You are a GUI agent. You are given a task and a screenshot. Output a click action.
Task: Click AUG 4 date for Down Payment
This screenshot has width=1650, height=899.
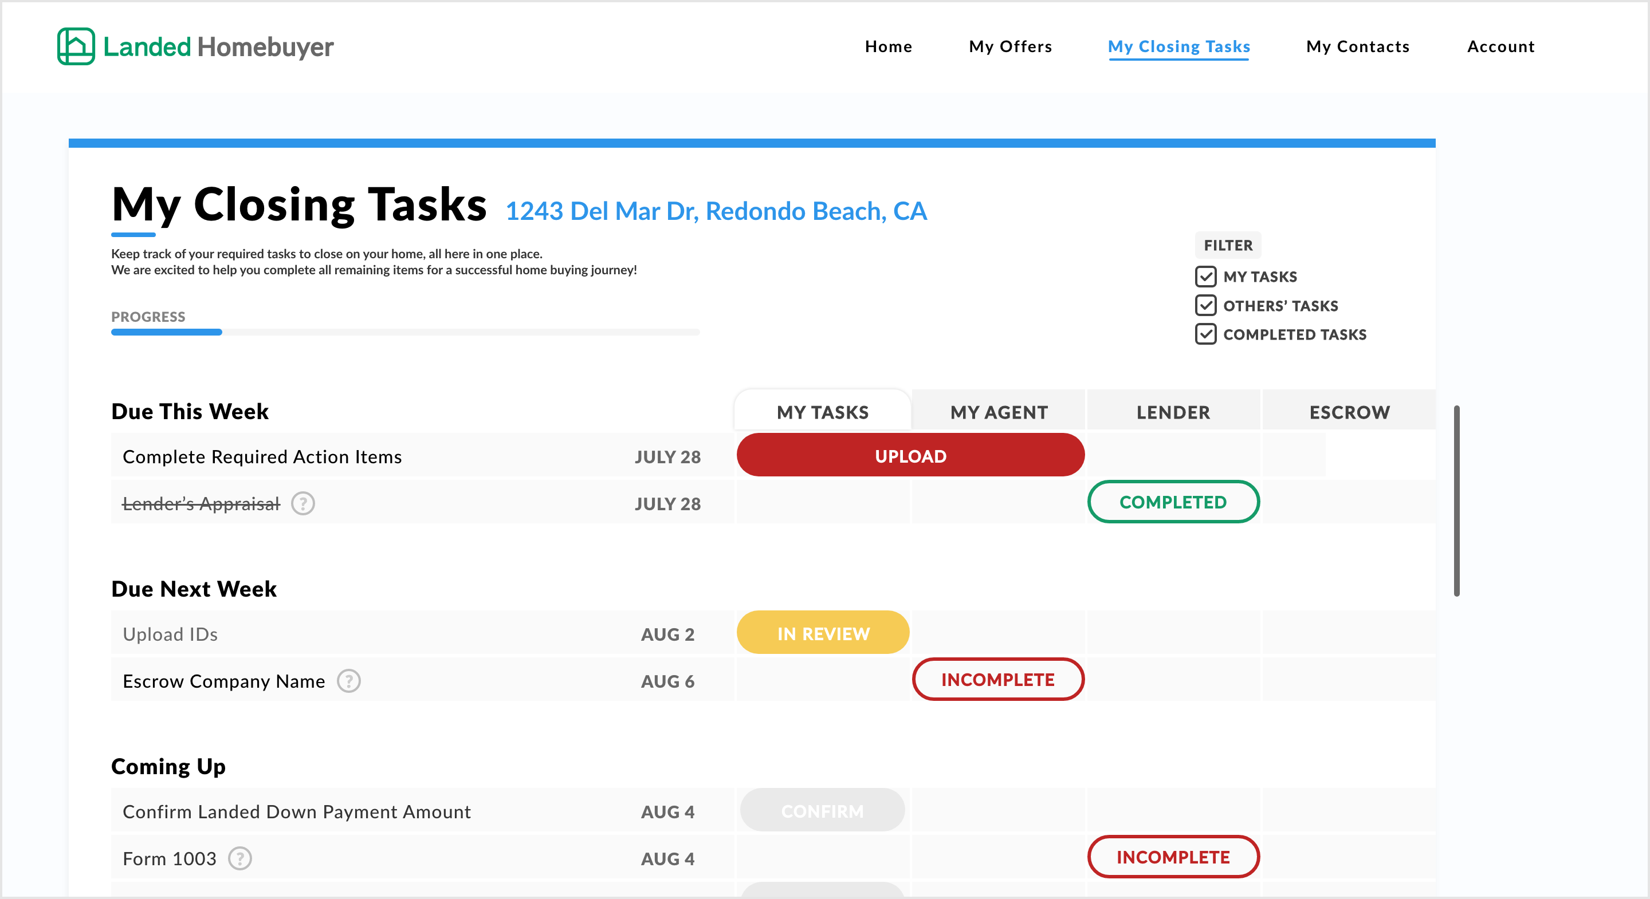coord(667,811)
